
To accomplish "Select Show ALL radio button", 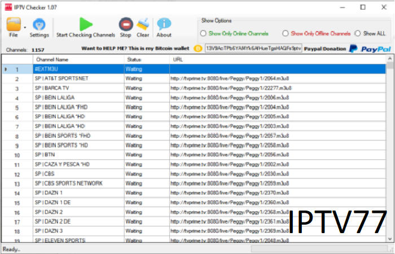I will [357, 33].
